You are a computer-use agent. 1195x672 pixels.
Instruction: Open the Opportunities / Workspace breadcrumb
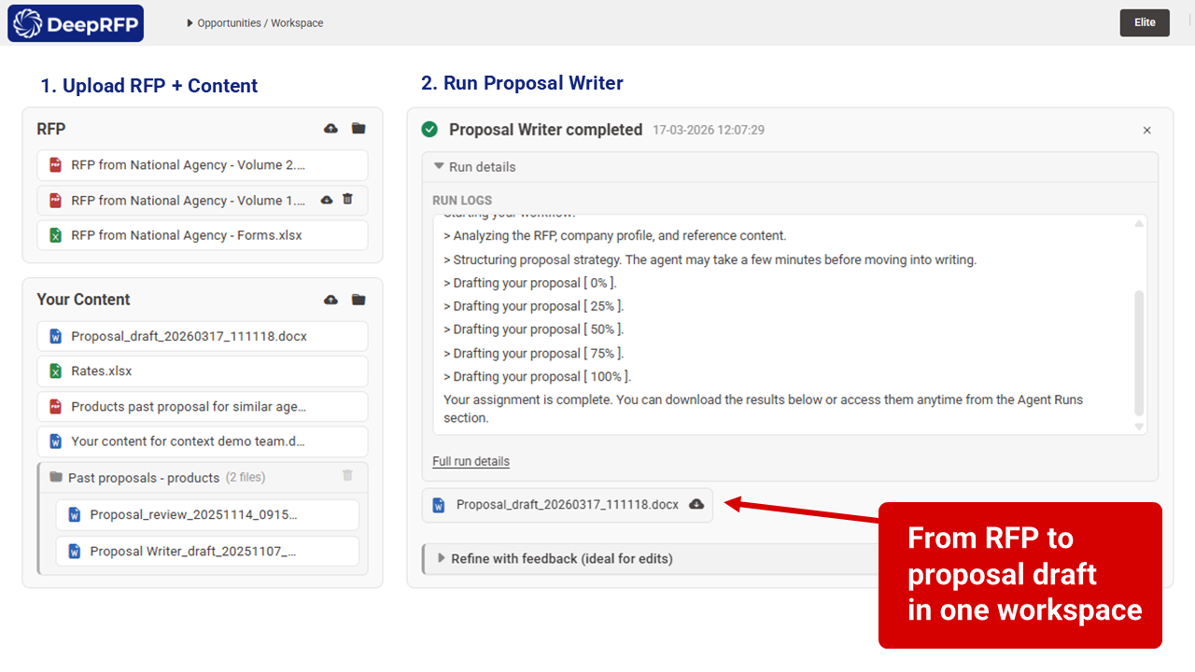pos(255,23)
